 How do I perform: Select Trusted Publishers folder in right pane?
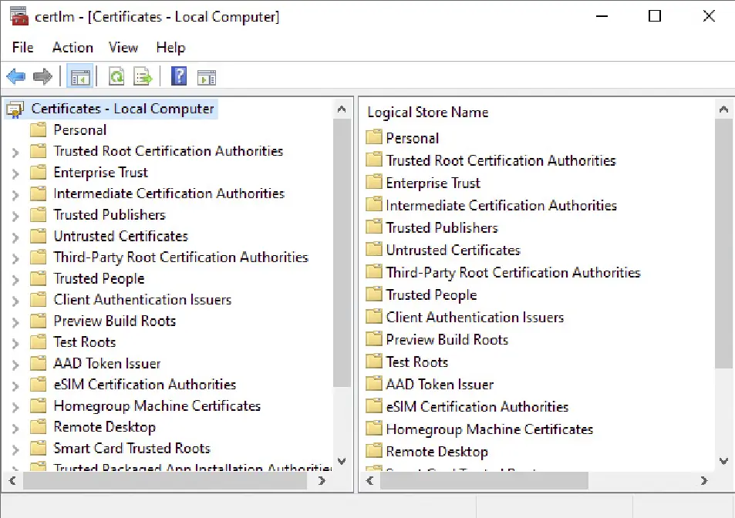coord(441,228)
